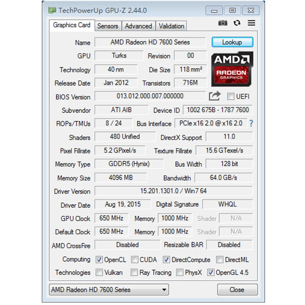The width and height of the screenshot is (305, 305).
Task: Switch to the Graphics Card tab
Action: [x=72, y=25]
